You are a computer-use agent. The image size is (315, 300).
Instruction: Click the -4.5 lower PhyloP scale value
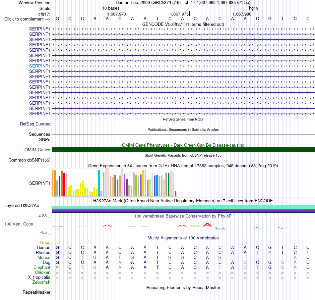[43, 232]
